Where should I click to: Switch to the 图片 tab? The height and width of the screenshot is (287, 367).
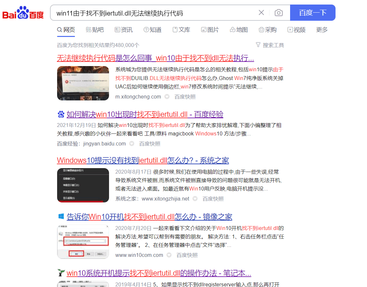[x=210, y=30]
